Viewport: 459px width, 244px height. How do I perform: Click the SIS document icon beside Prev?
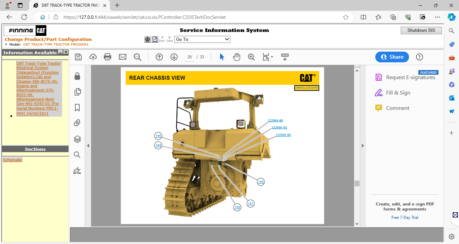pyautogui.click(x=155, y=39)
